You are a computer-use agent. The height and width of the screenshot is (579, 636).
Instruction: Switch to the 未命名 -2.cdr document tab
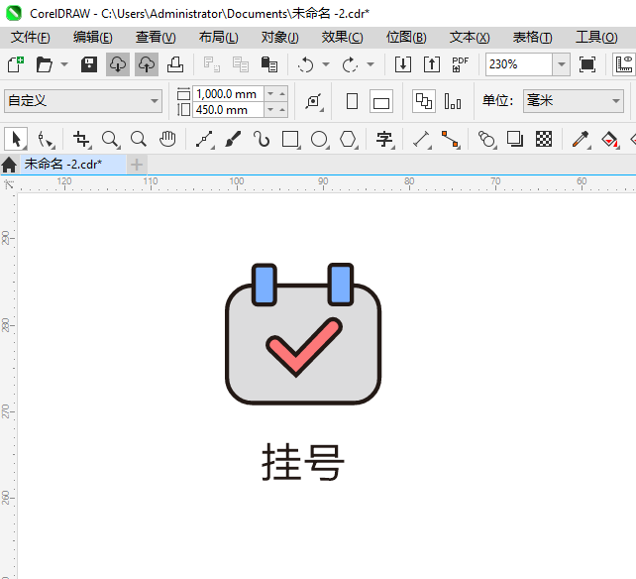point(73,164)
